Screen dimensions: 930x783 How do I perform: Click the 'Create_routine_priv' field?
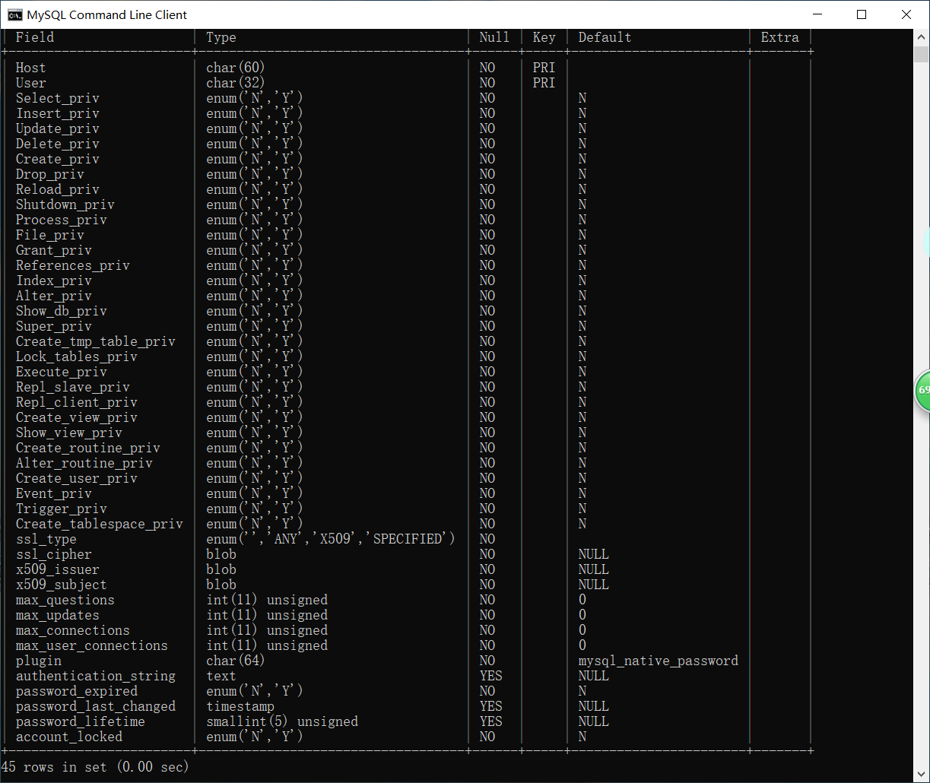pyautogui.click(x=88, y=448)
